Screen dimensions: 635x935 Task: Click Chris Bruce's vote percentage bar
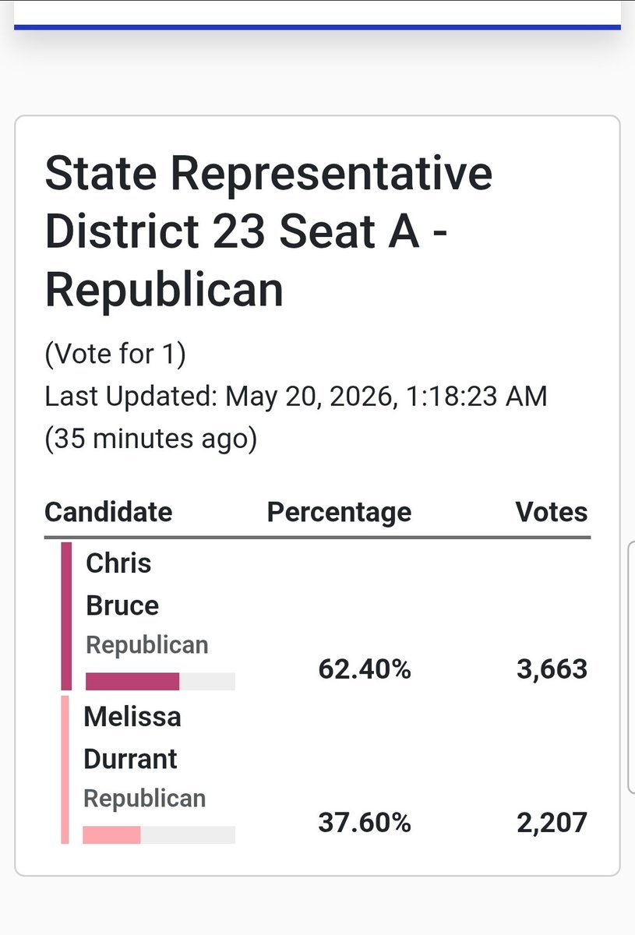[x=161, y=682]
